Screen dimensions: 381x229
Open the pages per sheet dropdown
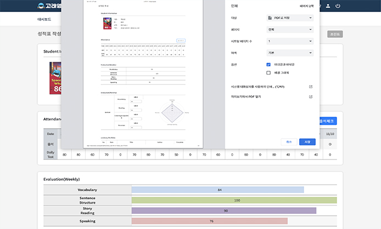(289, 41)
